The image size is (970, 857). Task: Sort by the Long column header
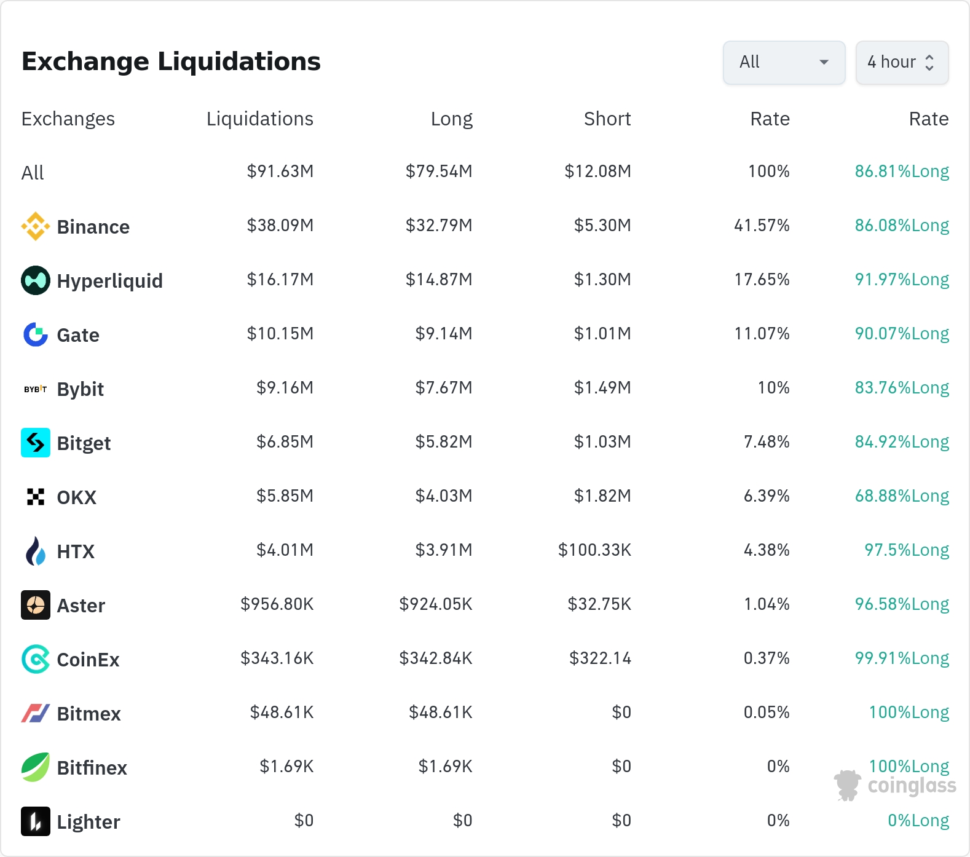[x=451, y=119]
